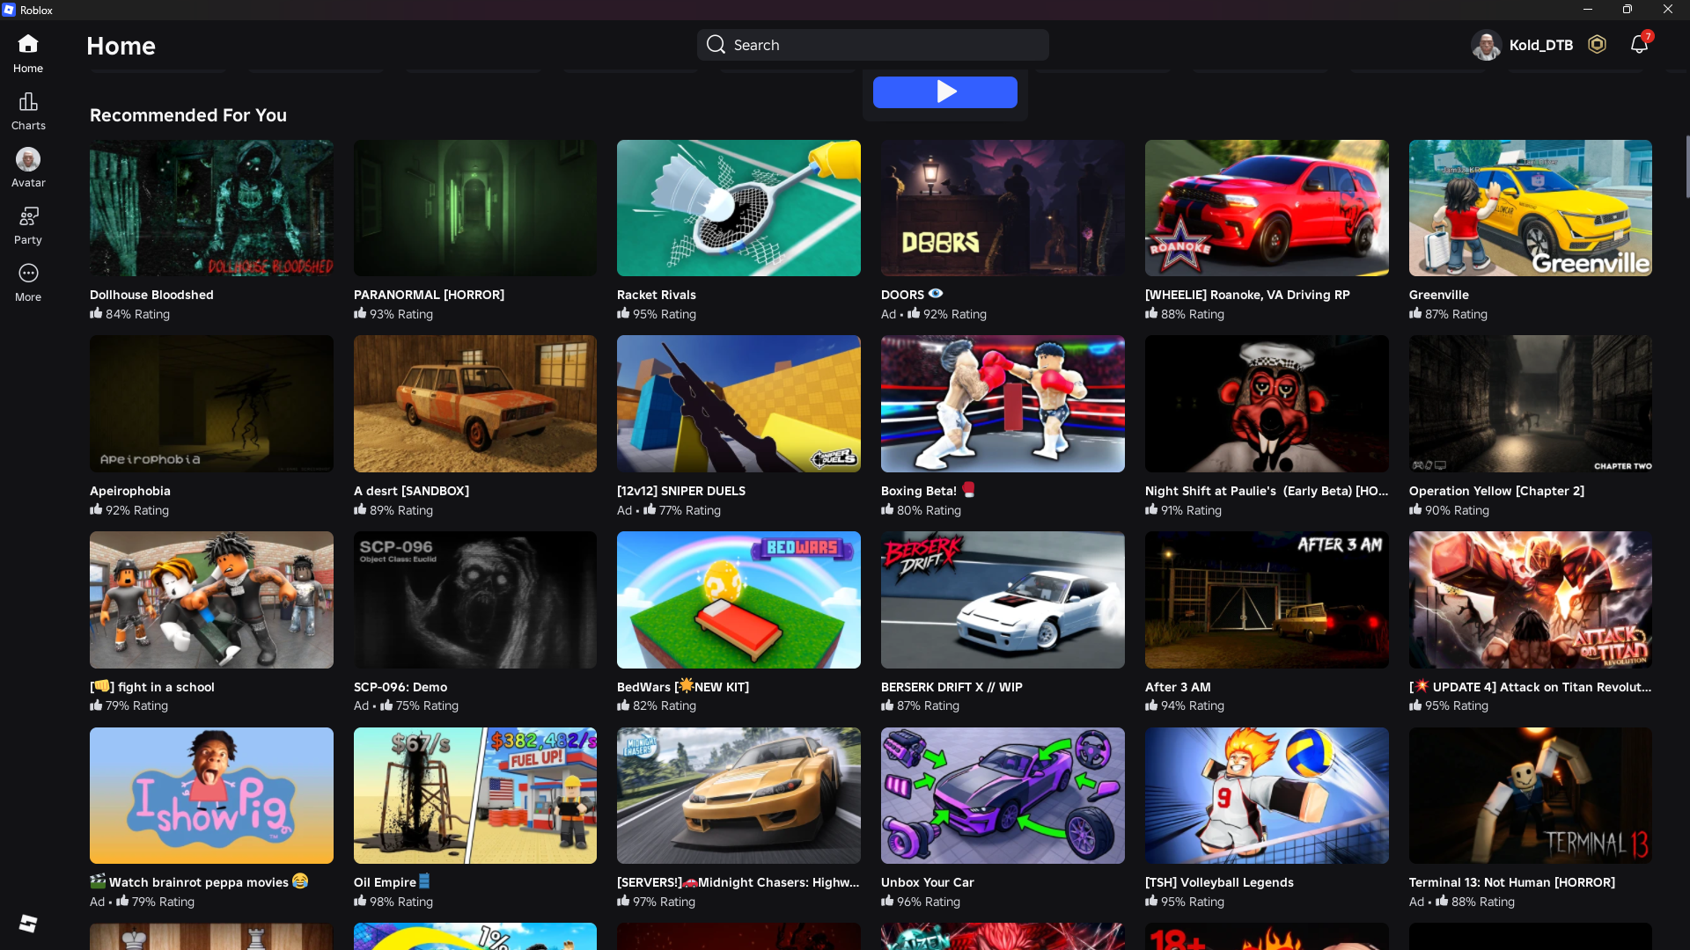Open the Kold_DTB username link
1690x950 pixels.
pos(1540,45)
